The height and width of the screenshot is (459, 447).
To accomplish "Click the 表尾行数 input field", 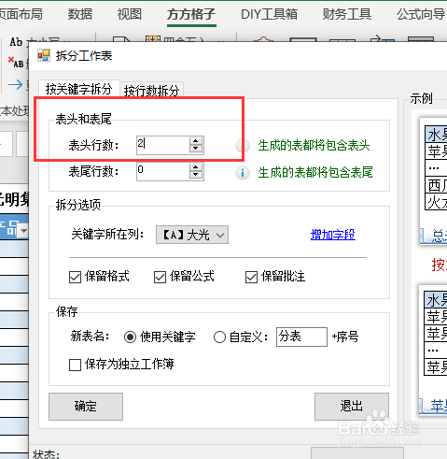I will point(162,171).
